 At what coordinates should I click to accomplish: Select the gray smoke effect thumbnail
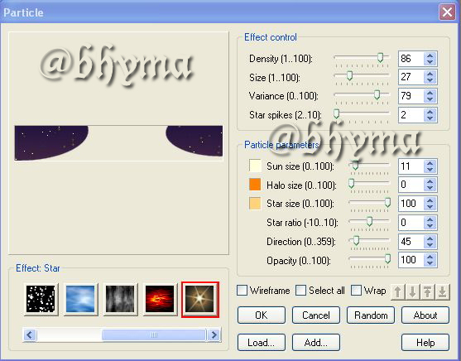pyautogui.click(x=120, y=299)
